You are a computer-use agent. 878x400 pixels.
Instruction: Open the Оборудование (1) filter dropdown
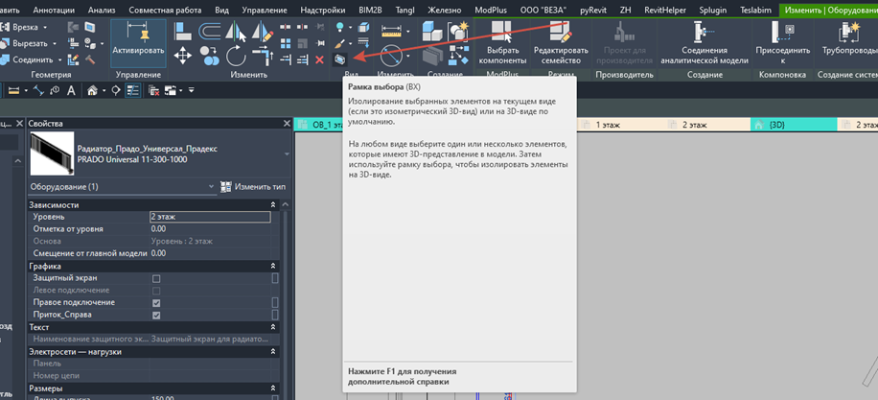tap(211, 186)
